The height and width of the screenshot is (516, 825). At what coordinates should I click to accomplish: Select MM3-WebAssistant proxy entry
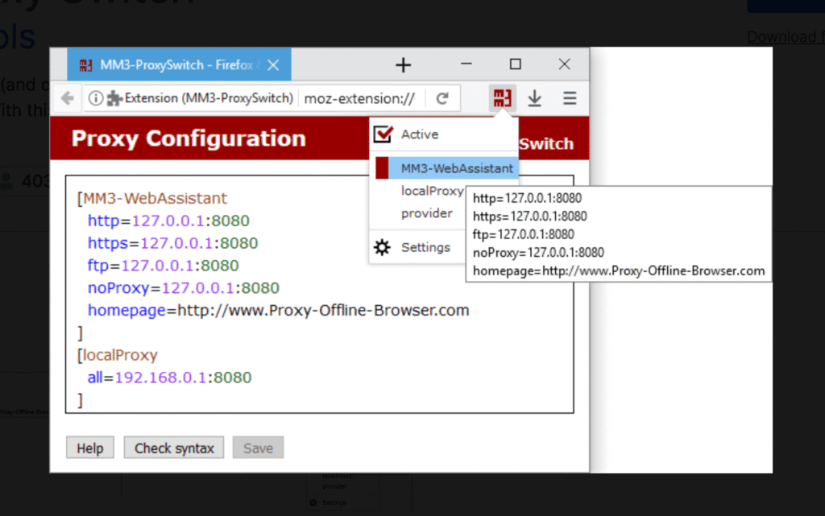pyautogui.click(x=456, y=168)
